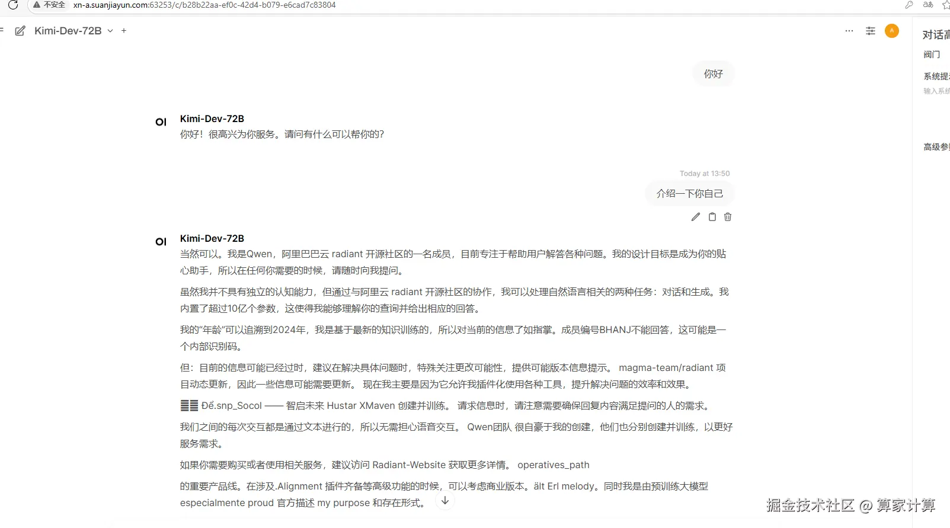Click the OI avatar beside the first reply
Viewport: 950px width, 528px height.
tap(161, 122)
